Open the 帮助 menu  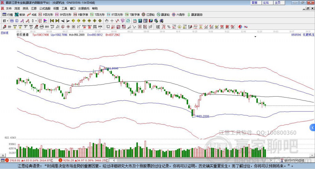[x=95, y=8]
